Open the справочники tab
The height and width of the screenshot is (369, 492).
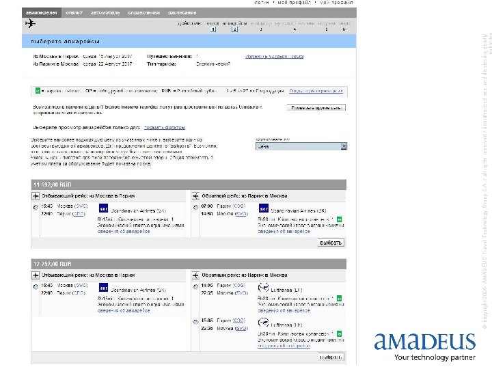coord(143,13)
